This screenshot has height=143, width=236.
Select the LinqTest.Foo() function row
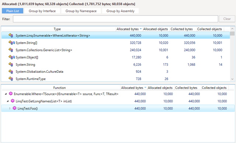[x=118, y=108]
